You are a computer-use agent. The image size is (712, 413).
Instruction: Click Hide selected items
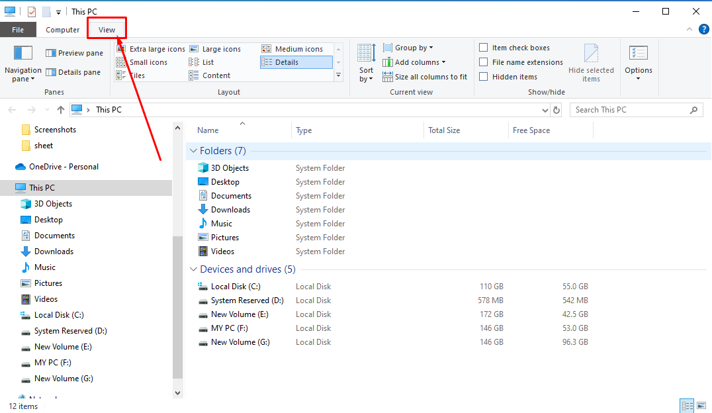[x=591, y=63]
